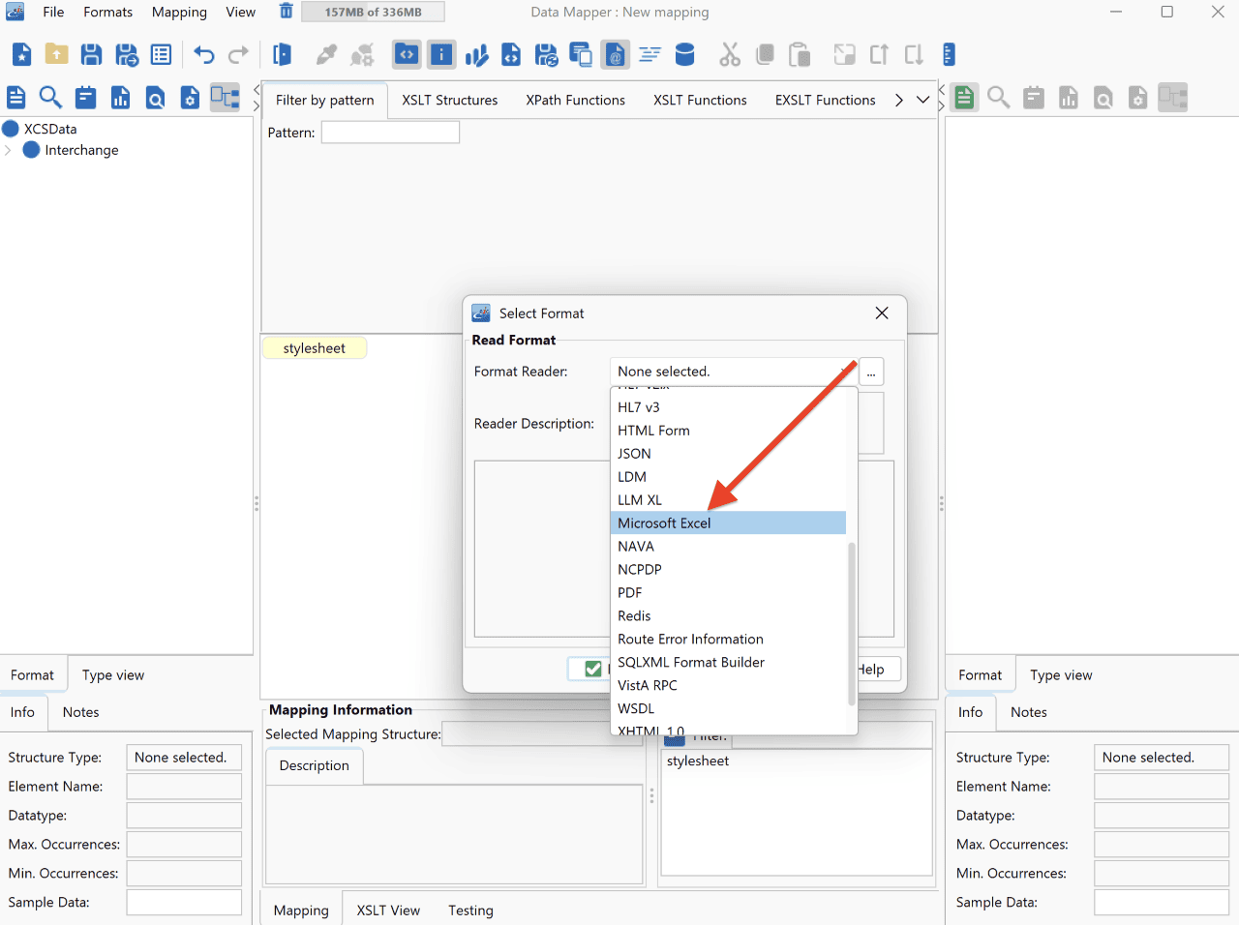The height and width of the screenshot is (925, 1239).
Task: Toggle the green checkbox in Select Format dialog
Action: (x=593, y=669)
